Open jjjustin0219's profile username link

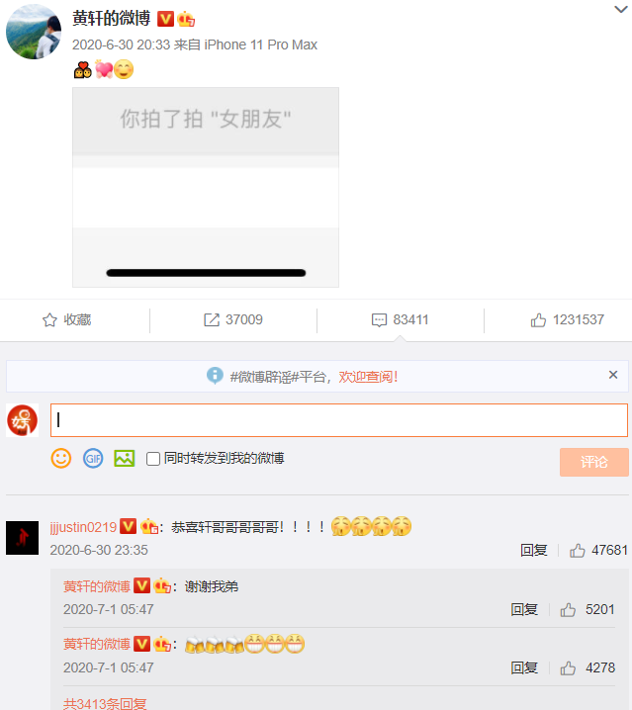coord(83,527)
